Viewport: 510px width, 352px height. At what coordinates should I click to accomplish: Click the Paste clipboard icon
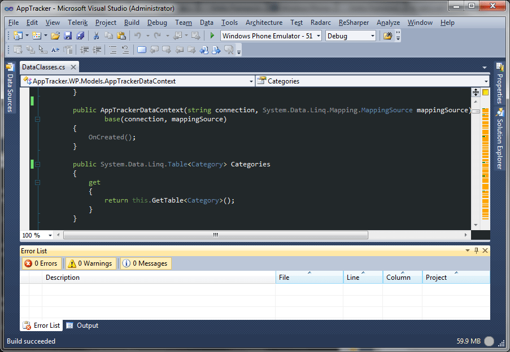121,36
